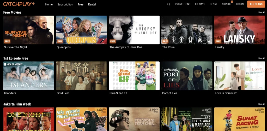The width and height of the screenshot is (267, 131).
Task: Click the Port of Lies title text
Action: pyautogui.click(x=170, y=93)
